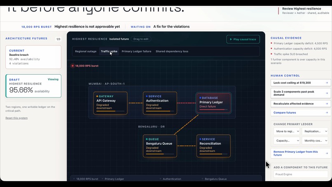Click Scale 3 components past peak demand
The width and height of the screenshot is (332, 187).
pyautogui.click(x=301, y=93)
